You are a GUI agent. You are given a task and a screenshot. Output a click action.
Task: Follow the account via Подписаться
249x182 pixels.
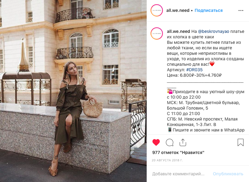pyautogui.click(x=208, y=10)
